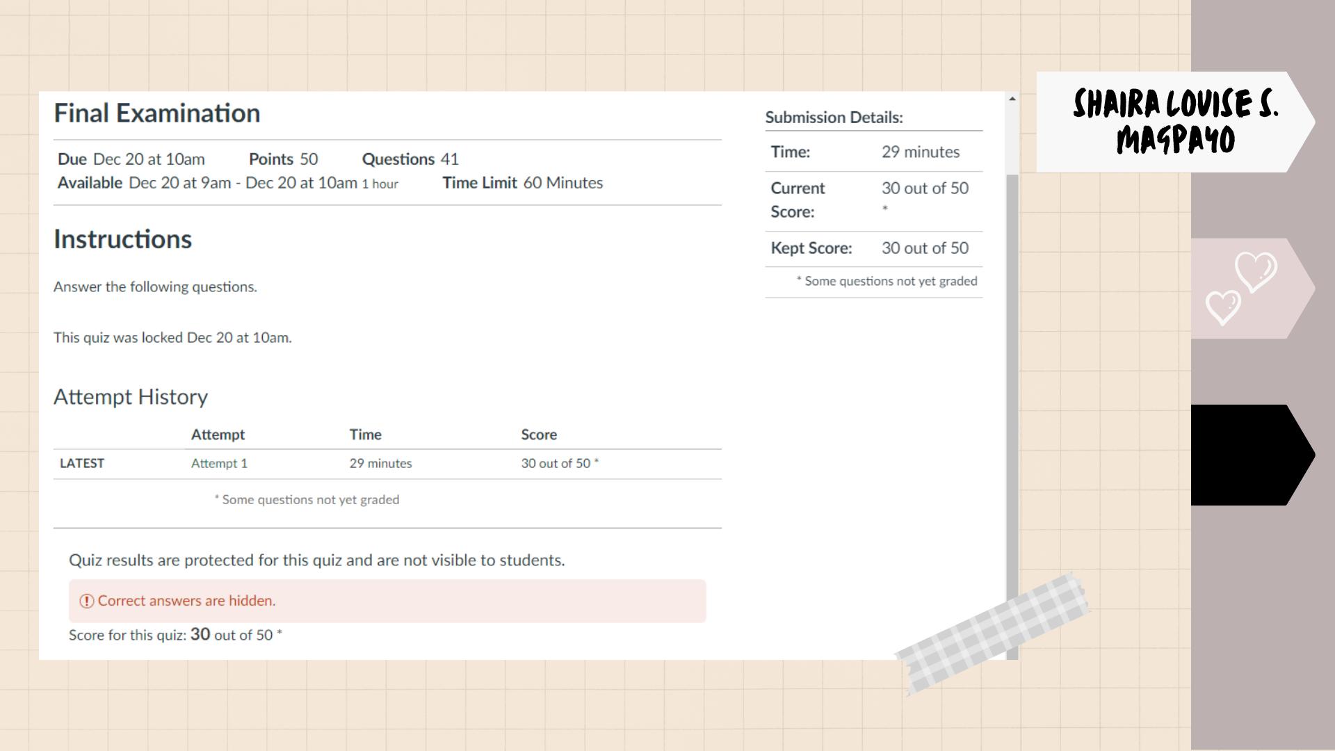Click the Score column header
The image size is (1335, 751).
[539, 435]
